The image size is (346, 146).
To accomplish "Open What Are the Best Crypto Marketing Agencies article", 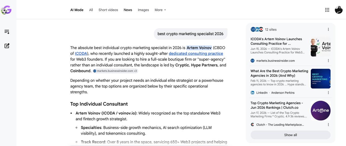I will 279,73.
